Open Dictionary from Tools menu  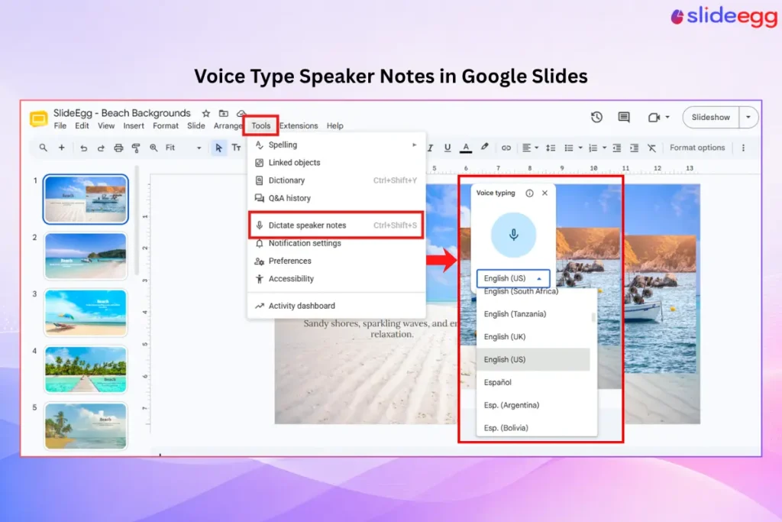336,180
